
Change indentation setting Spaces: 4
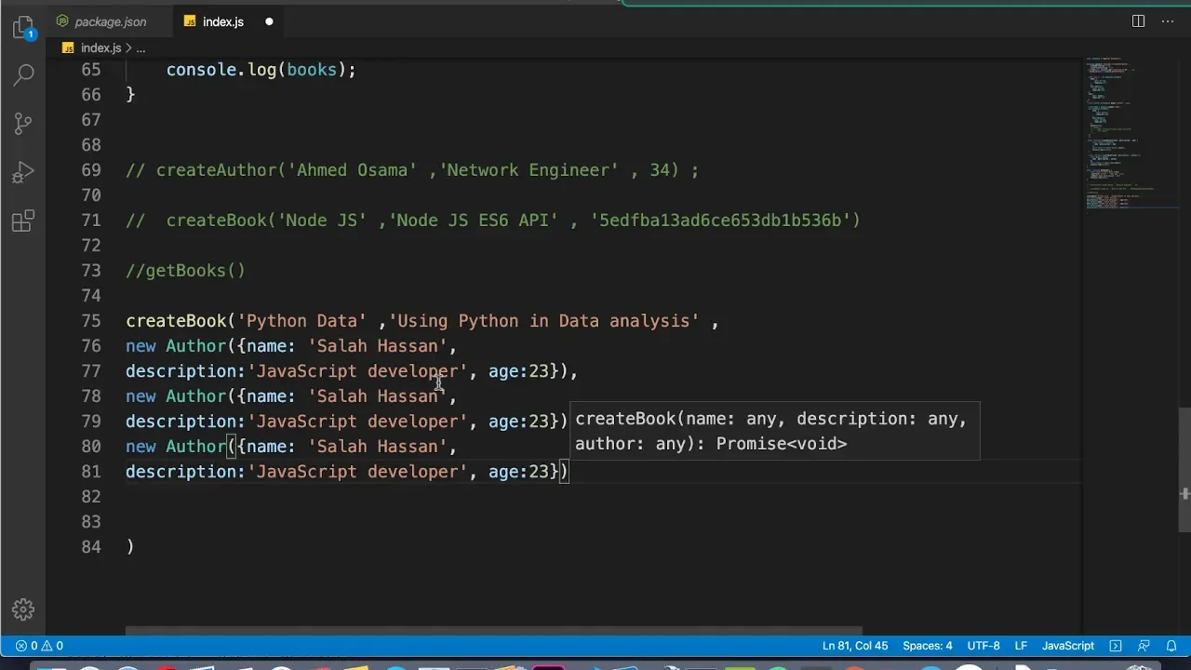click(927, 646)
